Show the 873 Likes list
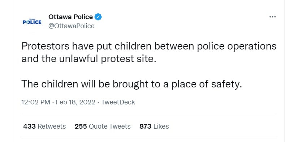 click(154, 126)
